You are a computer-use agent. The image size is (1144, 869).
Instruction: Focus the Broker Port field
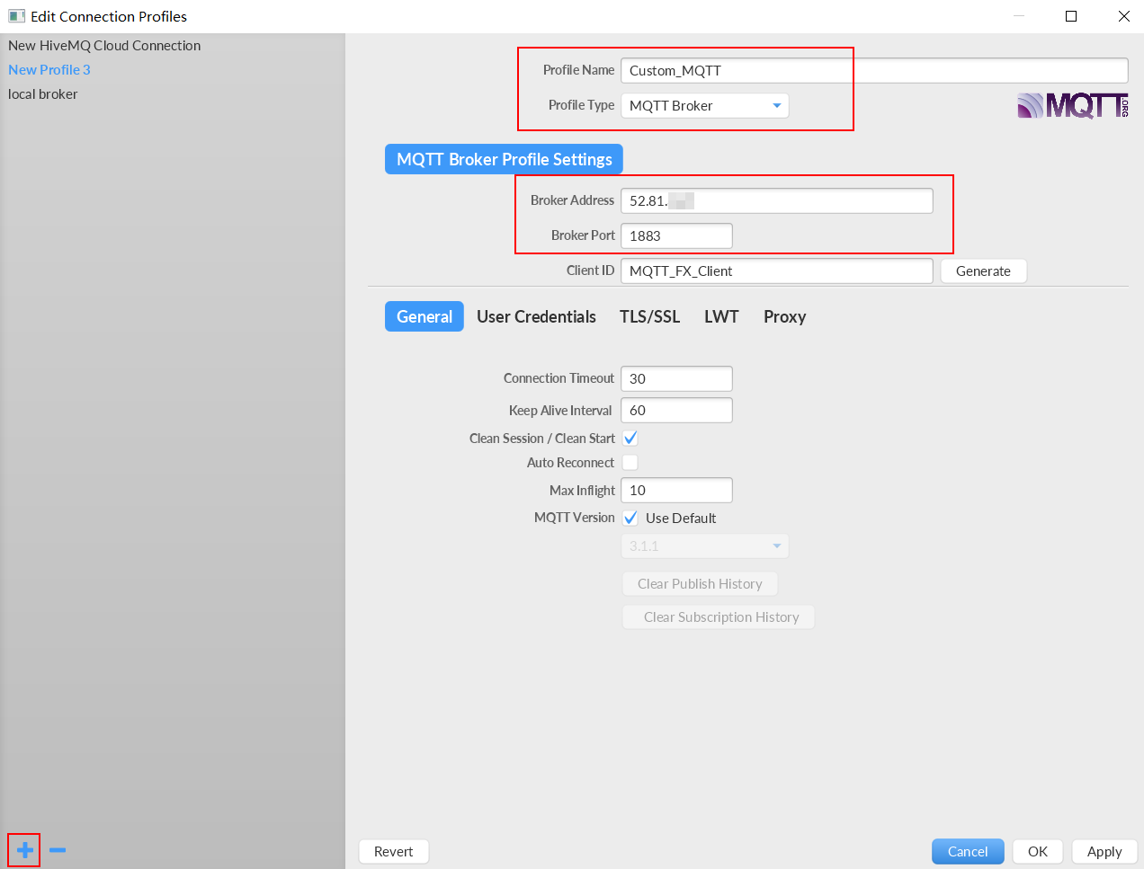pos(676,236)
